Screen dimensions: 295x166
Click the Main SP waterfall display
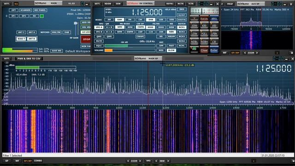pos(147,131)
